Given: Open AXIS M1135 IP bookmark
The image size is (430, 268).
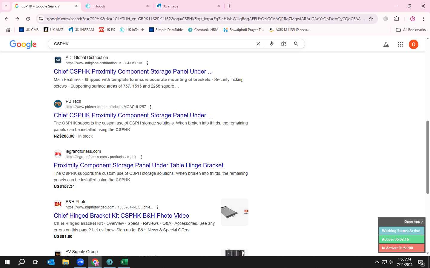Looking at the screenshot, I should pyautogui.click(x=289, y=30).
